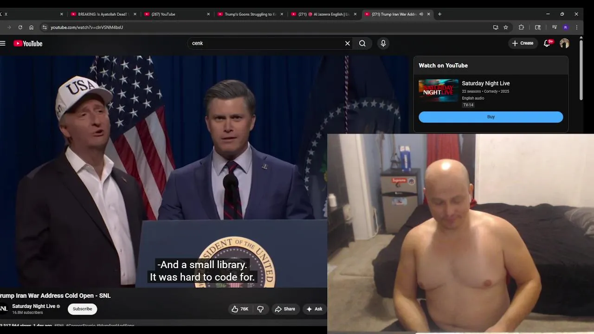594x334 pixels.
Task: Mute the tab via speaker icon
Action: click(x=421, y=14)
